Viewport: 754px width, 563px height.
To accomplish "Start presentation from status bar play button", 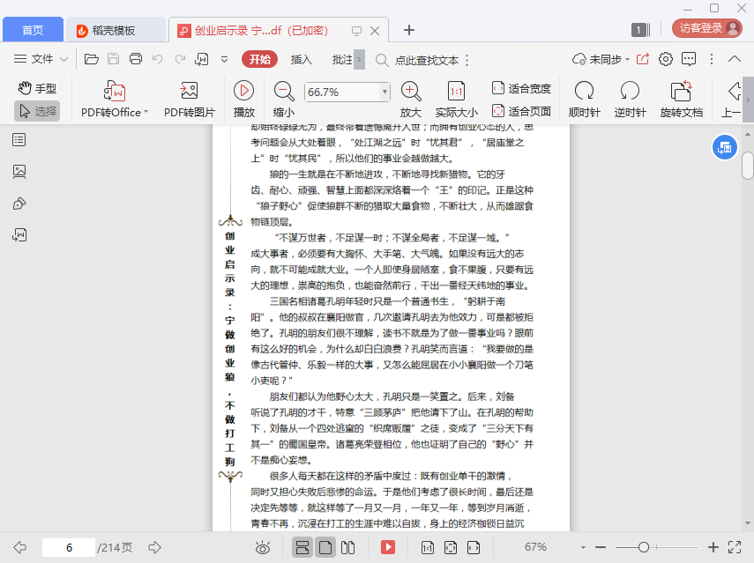I will pos(388,547).
